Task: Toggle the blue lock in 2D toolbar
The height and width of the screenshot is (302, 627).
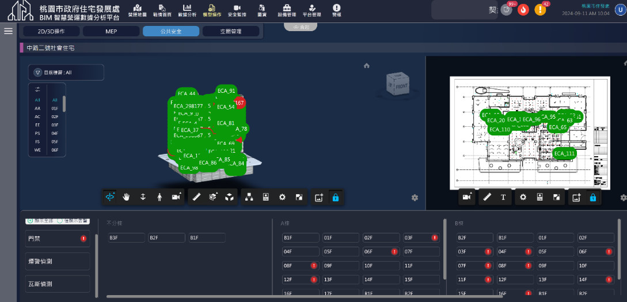Action: point(593,197)
